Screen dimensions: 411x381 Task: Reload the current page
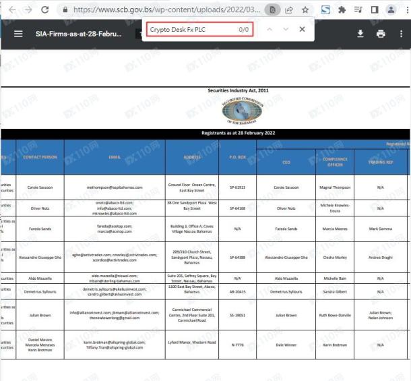(x=45, y=10)
